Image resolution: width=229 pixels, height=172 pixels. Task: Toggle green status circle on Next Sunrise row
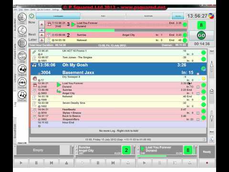185,35
